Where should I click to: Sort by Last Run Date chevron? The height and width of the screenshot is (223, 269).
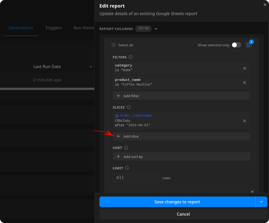click(91, 66)
